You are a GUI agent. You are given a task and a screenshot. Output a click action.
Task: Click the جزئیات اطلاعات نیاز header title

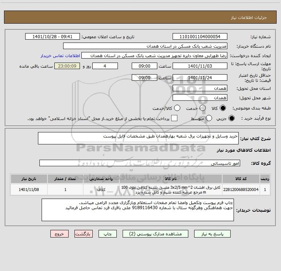coord(249,17)
